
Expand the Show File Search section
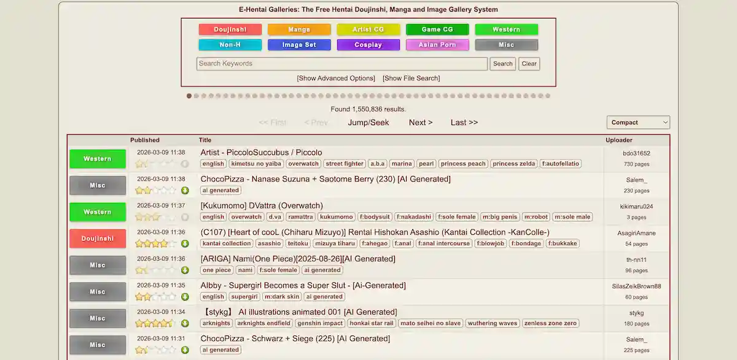pyautogui.click(x=411, y=79)
